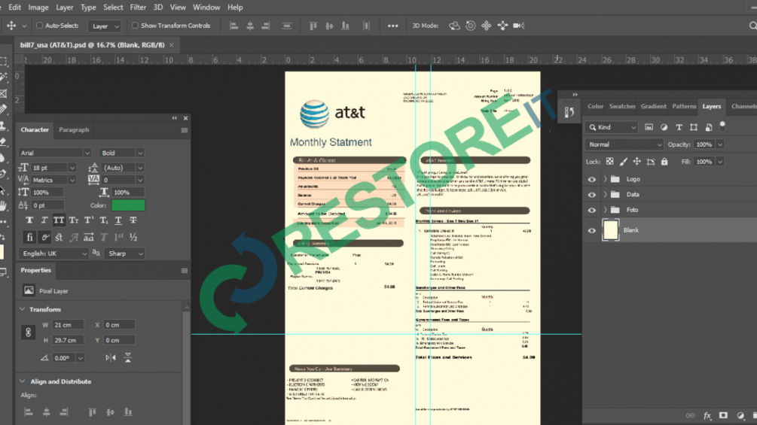Open the Window menu

(x=206, y=8)
